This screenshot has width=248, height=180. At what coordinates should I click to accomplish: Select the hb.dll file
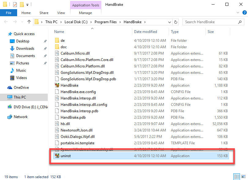[x=65, y=124]
